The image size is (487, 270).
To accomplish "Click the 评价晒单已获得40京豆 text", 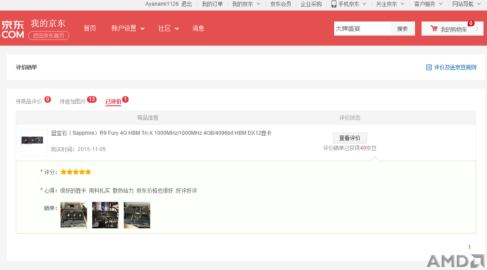I will [x=350, y=148].
